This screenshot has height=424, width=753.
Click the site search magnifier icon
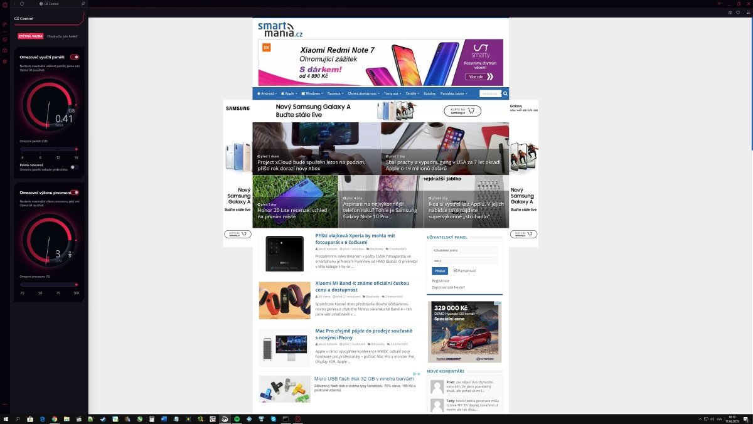(x=505, y=93)
